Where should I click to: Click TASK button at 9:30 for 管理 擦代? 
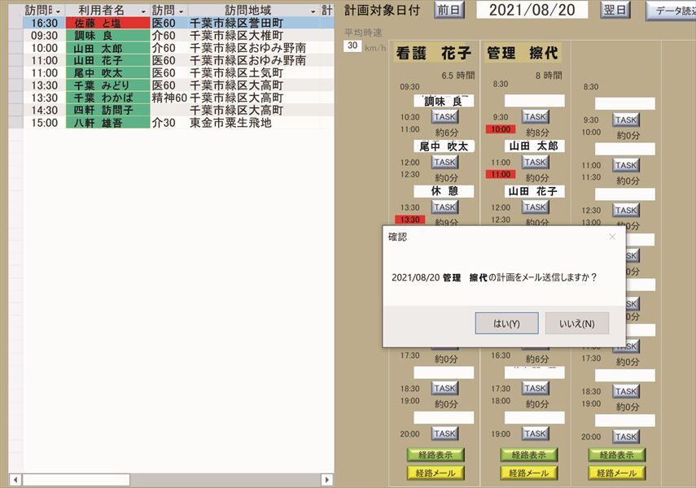tap(536, 116)
